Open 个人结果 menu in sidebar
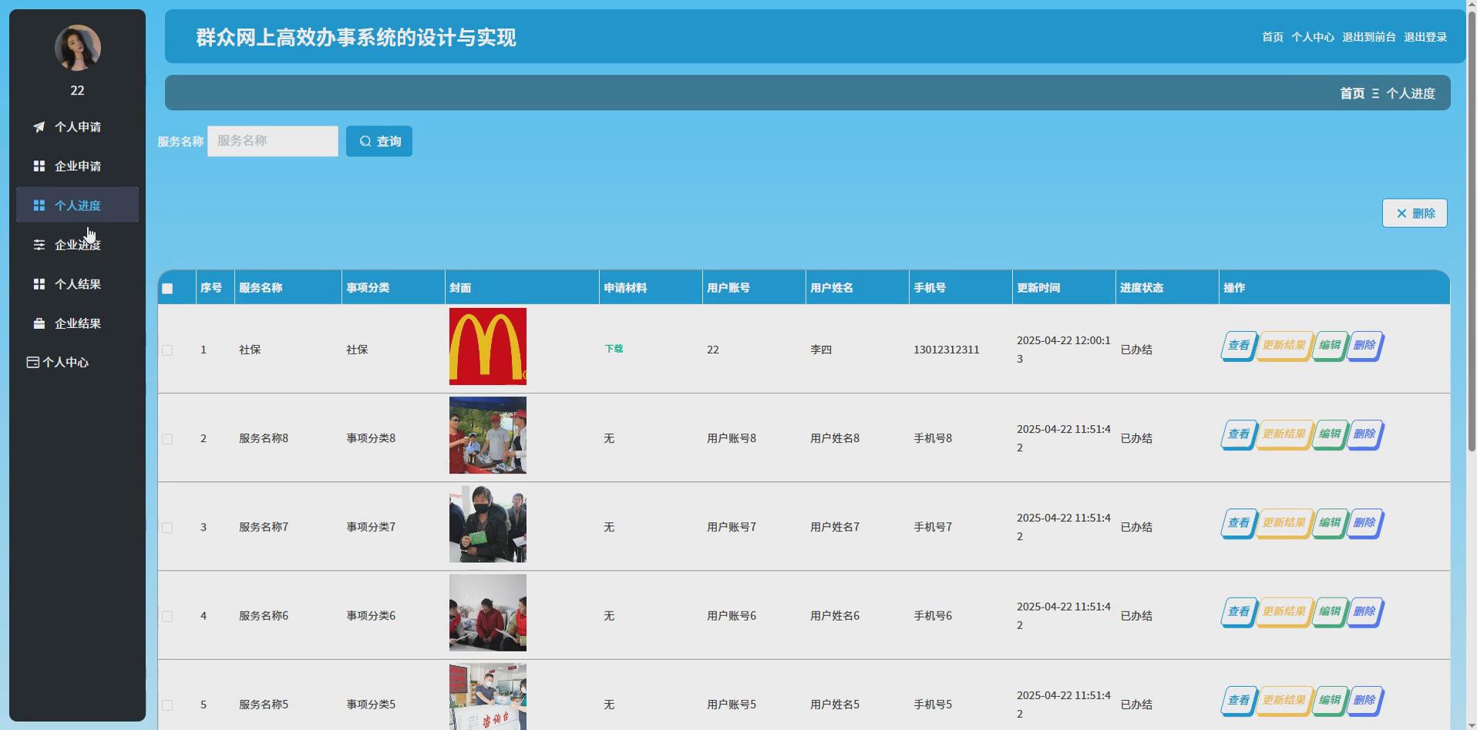This screenshot has height=730, width=1477. pos(77,284)
